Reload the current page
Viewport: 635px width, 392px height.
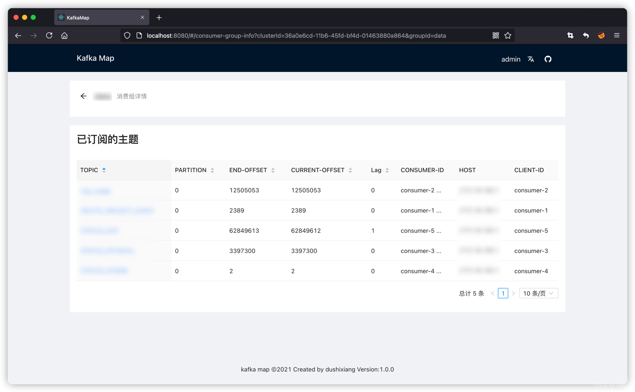(x=49, y=36)
